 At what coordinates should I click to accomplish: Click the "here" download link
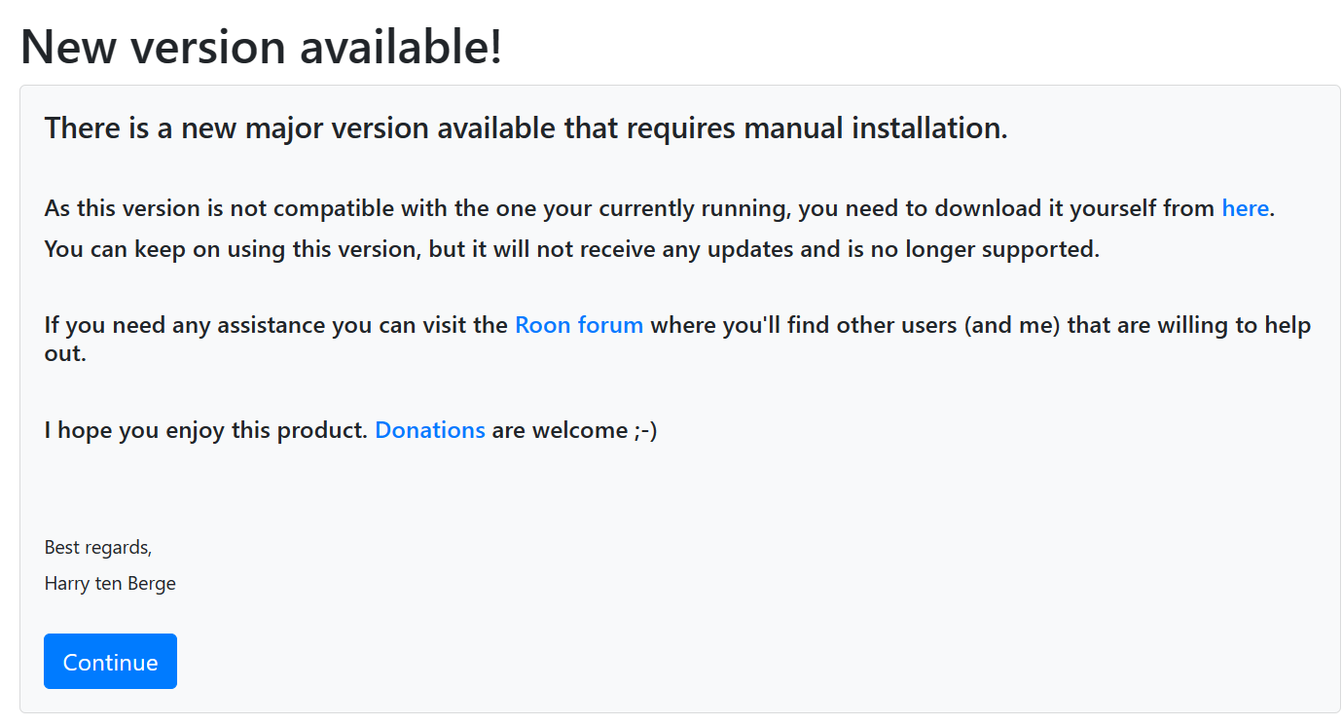[1245, 208]
